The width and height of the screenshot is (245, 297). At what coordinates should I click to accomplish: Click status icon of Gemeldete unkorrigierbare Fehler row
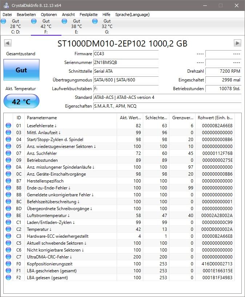8,195
